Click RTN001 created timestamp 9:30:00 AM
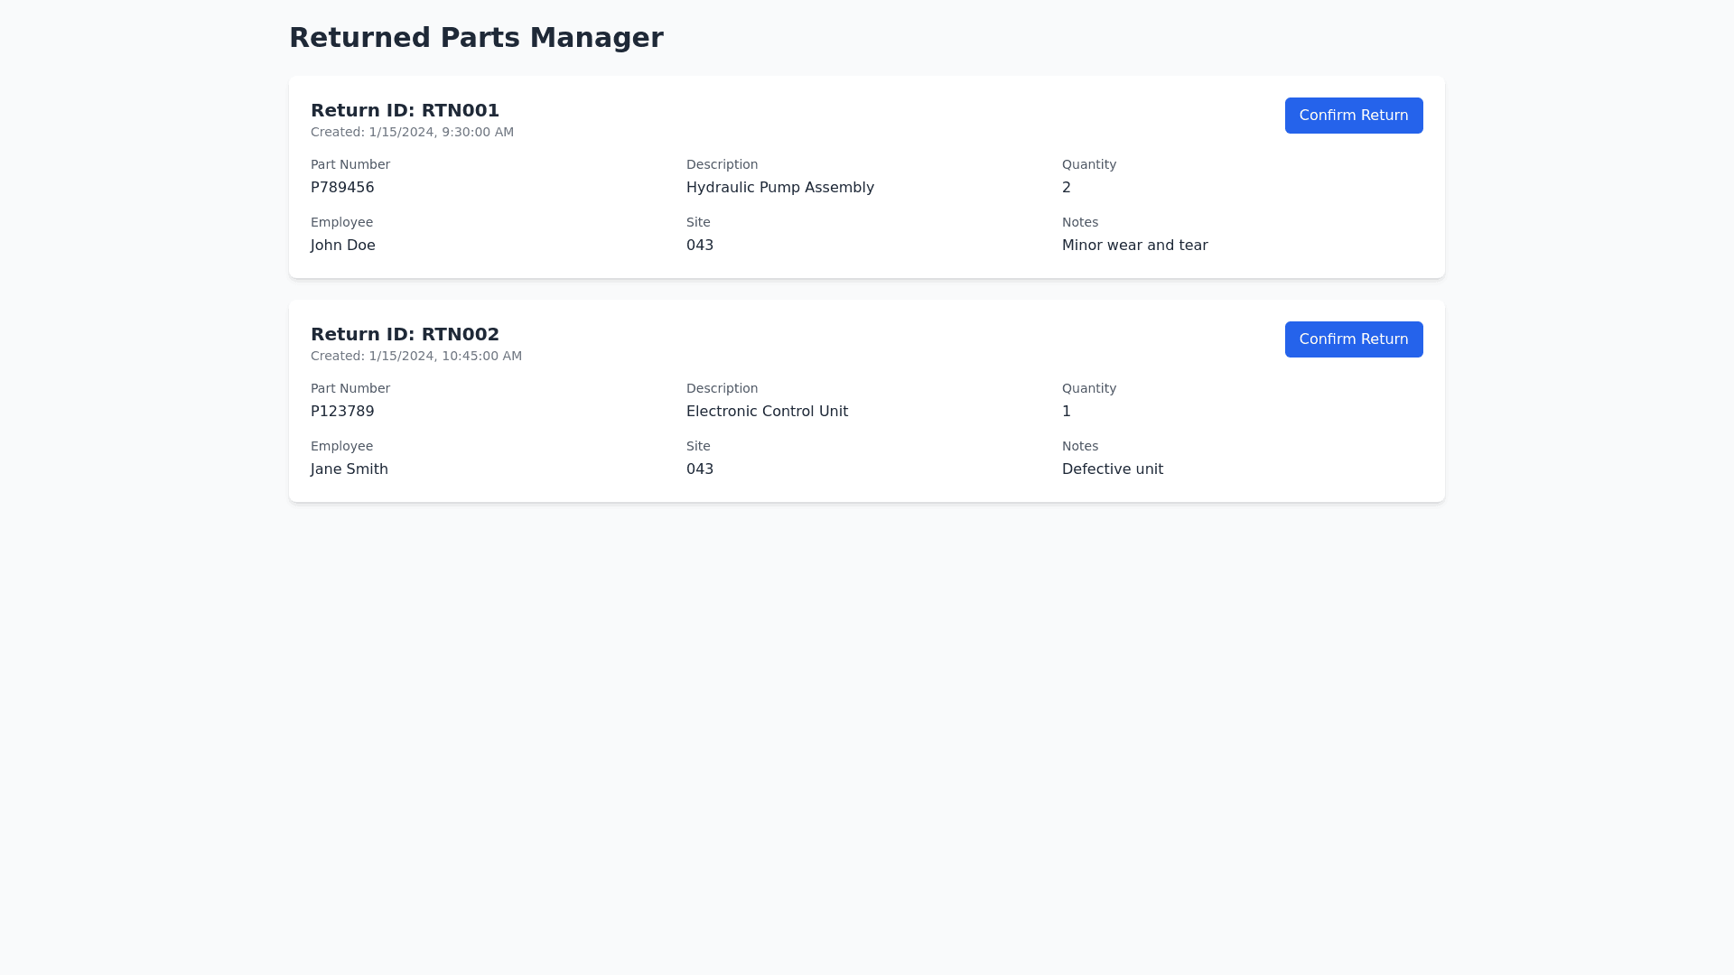 click(x=412, y=132)
